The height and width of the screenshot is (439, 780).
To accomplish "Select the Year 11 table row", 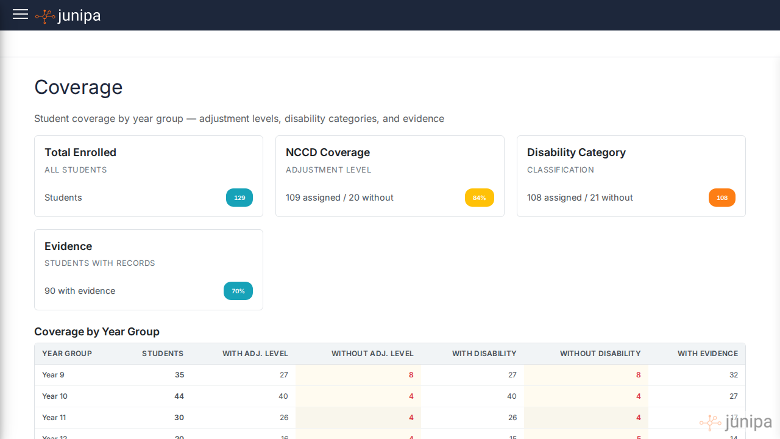I will point(244,418).
